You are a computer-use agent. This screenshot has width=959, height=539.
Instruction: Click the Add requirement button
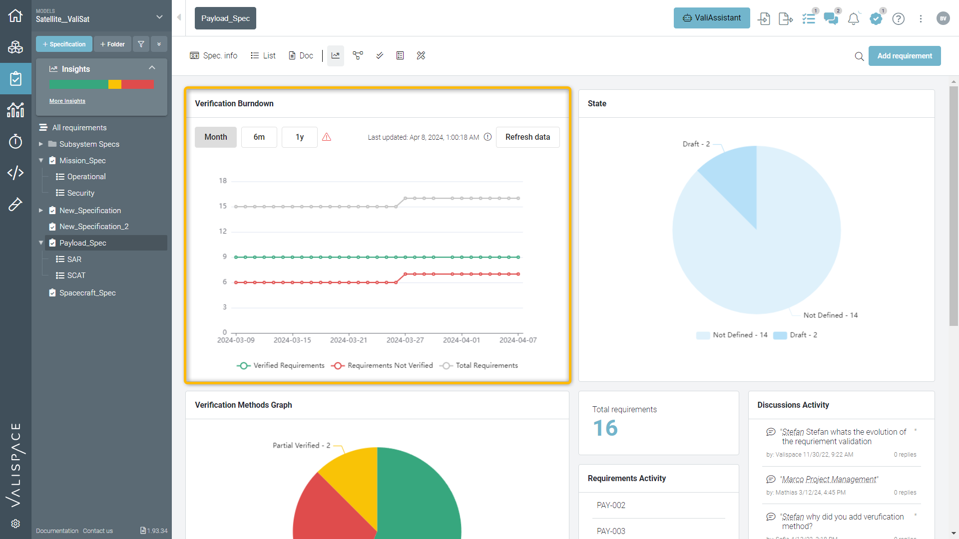pos(905,56)
